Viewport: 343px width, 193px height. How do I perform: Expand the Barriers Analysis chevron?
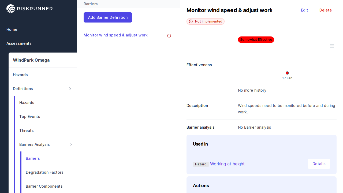(x=71, y=144)
